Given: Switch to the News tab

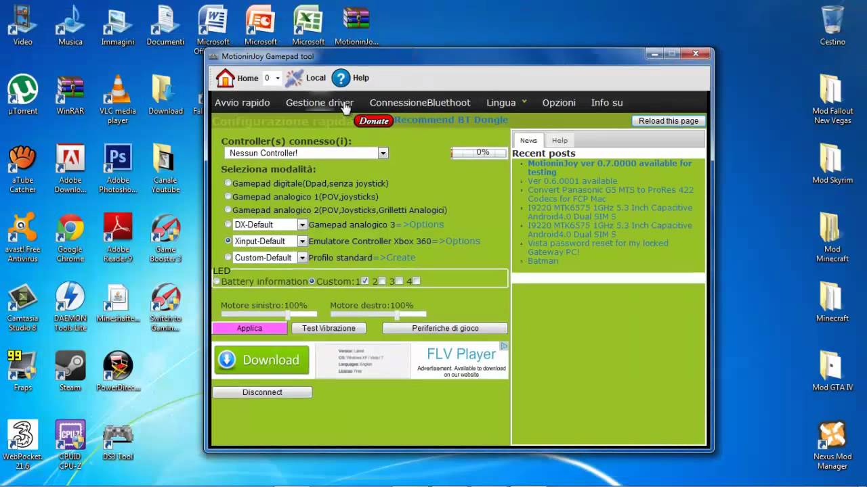Looking at the screenshot, I should pyautogui.click(x=528, y=140).
